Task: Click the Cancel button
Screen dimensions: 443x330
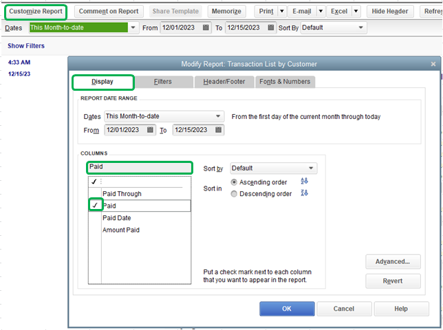Action: (x=344, y=309)
